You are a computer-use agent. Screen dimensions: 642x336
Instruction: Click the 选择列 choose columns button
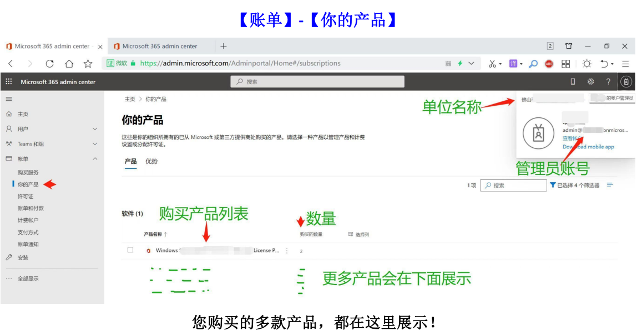[x=358, y=234]
